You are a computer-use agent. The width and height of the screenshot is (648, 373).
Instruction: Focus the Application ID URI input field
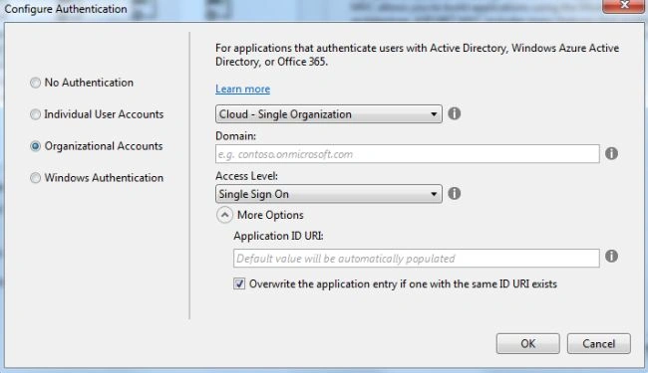(417, 258)
